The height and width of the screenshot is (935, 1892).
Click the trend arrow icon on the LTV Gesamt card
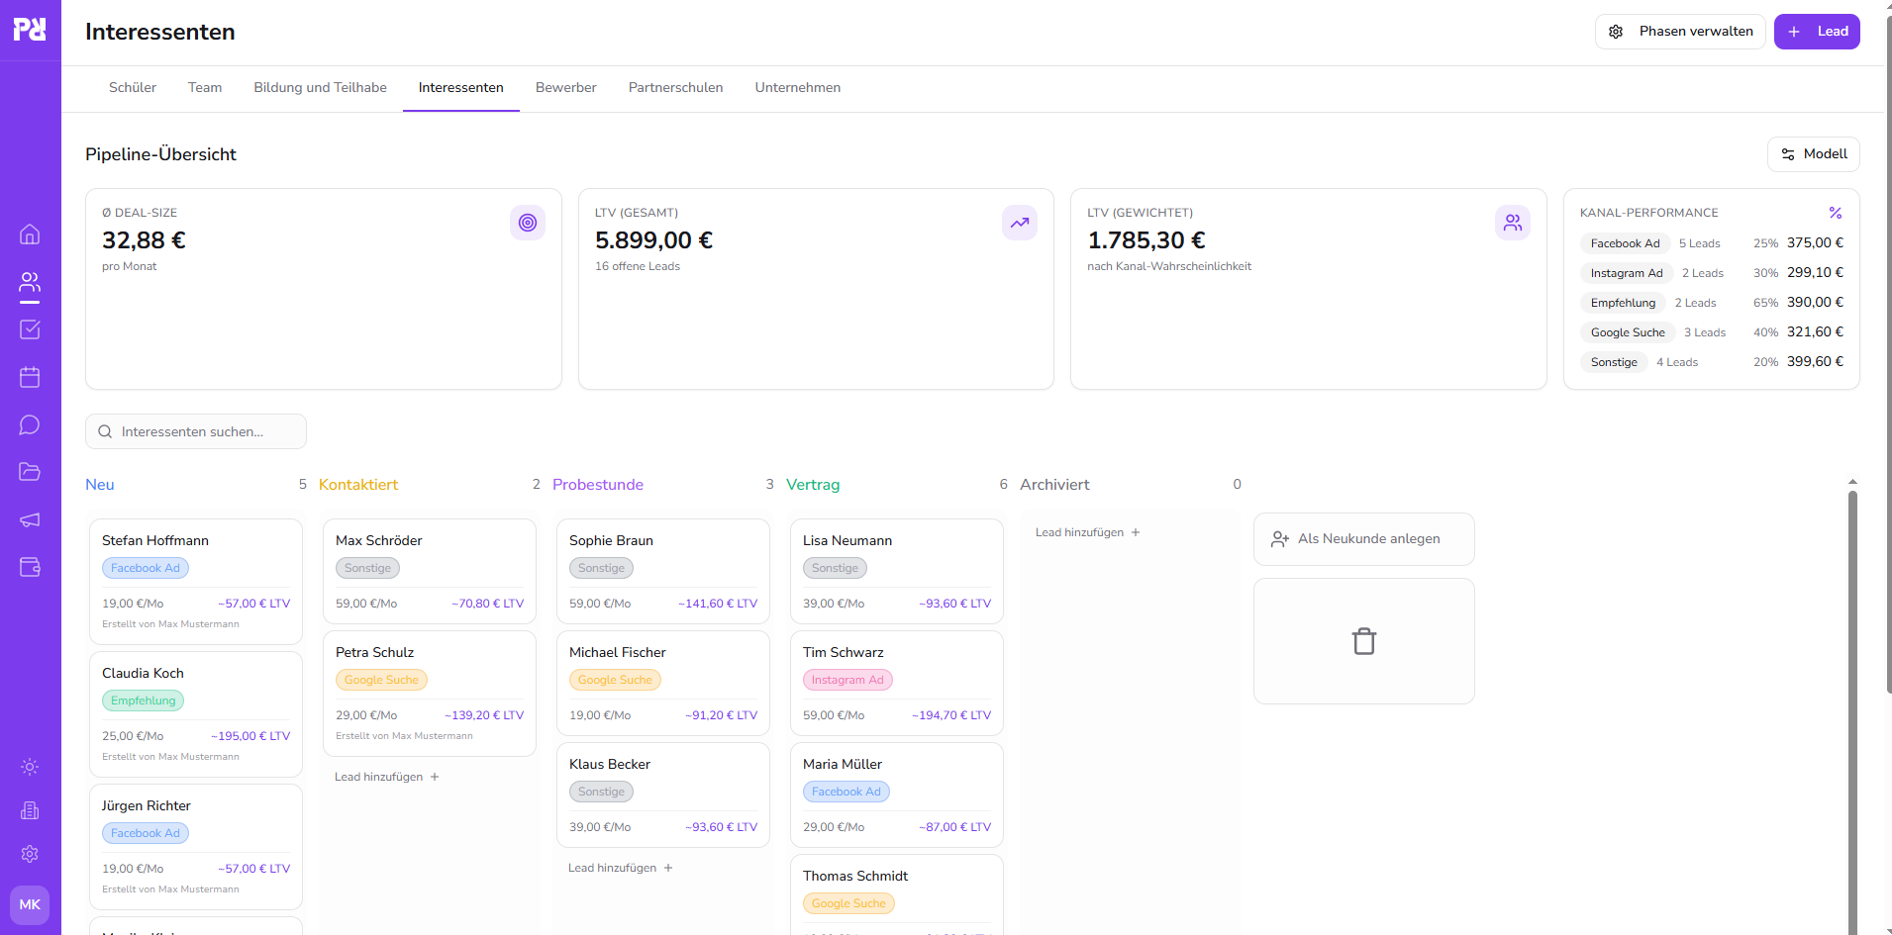click(1020, 223)
